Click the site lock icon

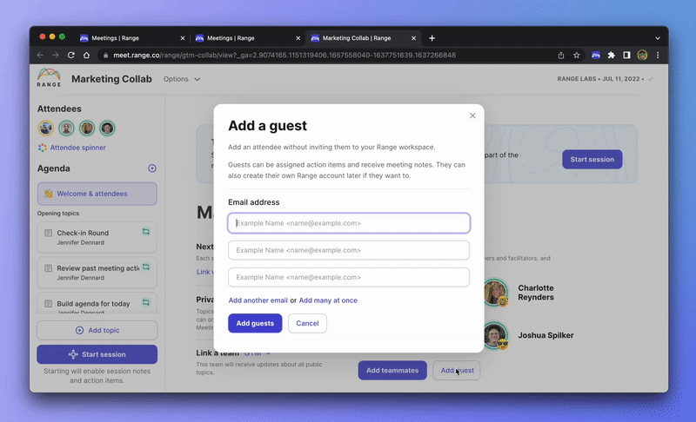pos(105,56)
